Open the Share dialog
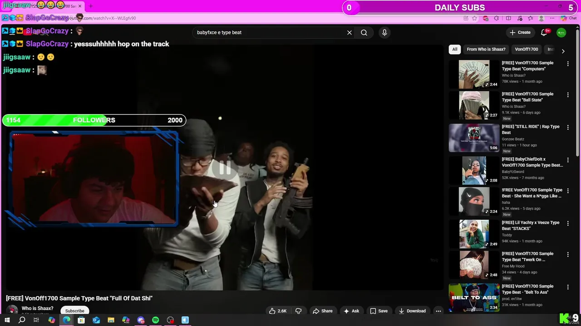 [x=323, y=311]
